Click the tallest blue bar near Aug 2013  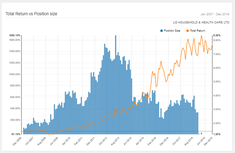point(116,85)
